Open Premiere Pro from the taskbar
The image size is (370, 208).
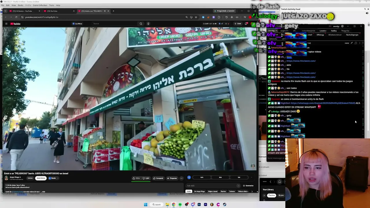coord(206,205)
